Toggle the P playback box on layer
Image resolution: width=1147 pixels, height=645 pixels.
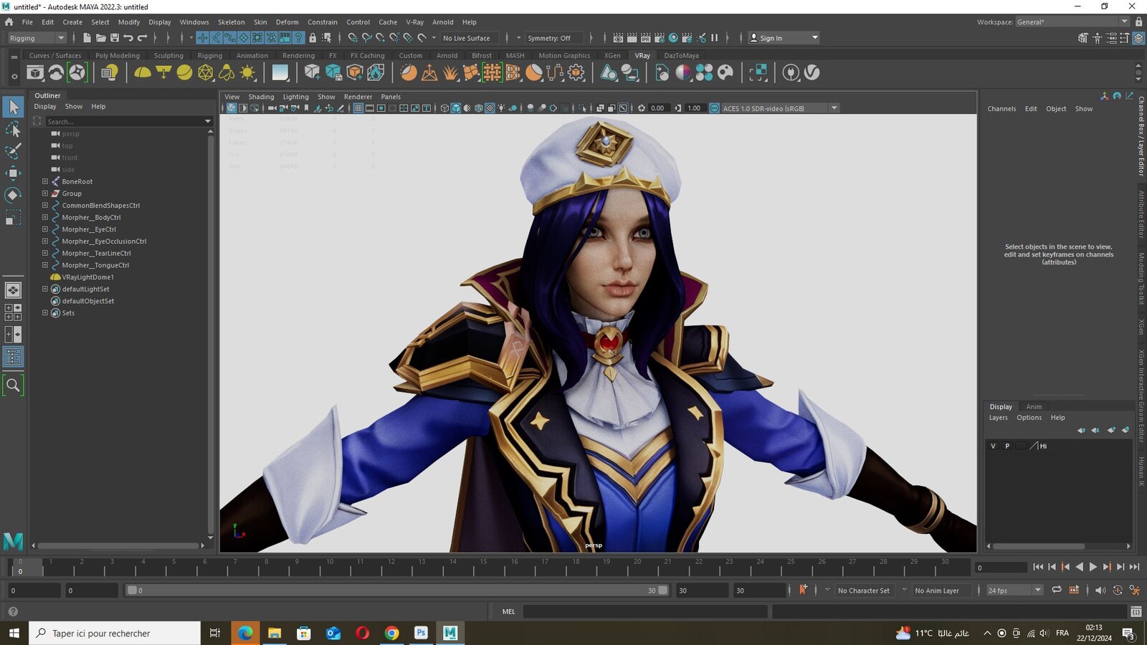[1007, 446]
